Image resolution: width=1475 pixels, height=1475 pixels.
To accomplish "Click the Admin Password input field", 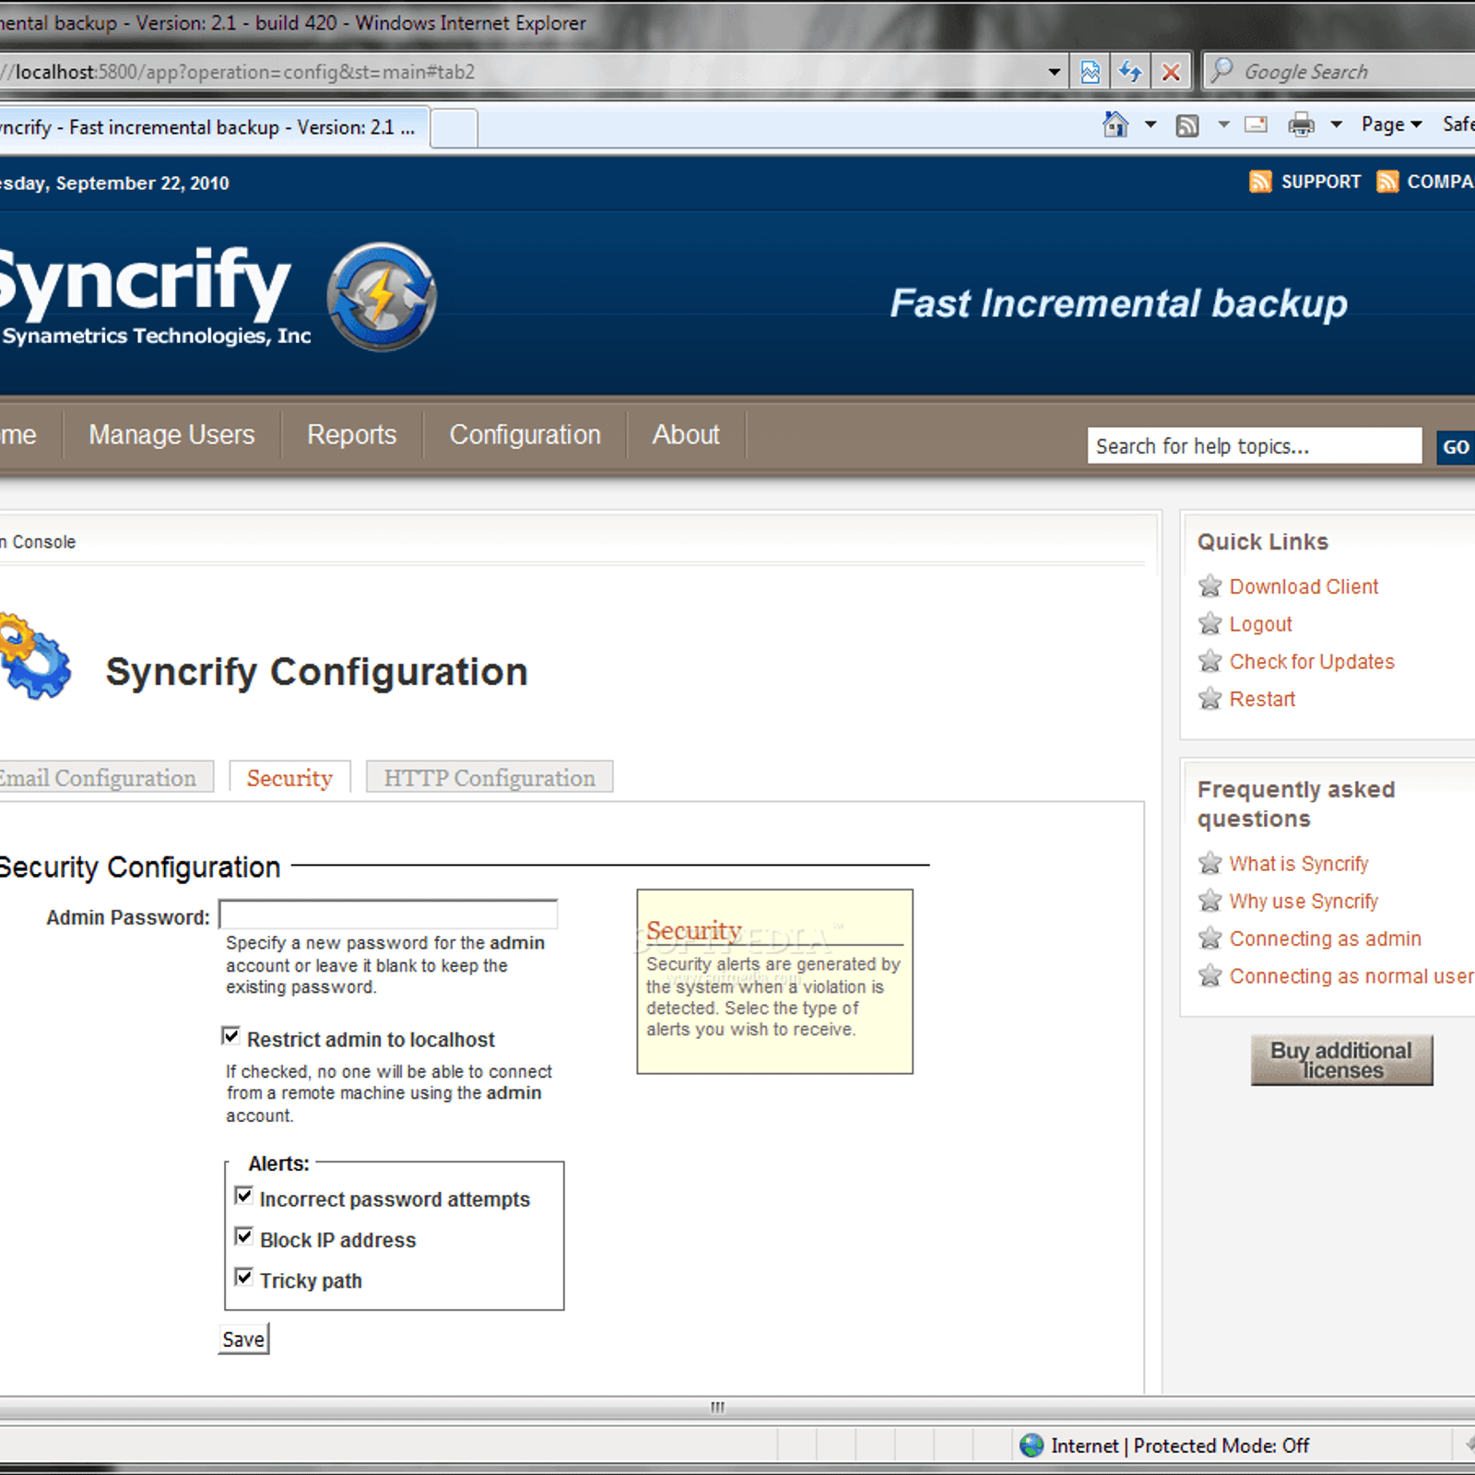I will coord(388,914).
